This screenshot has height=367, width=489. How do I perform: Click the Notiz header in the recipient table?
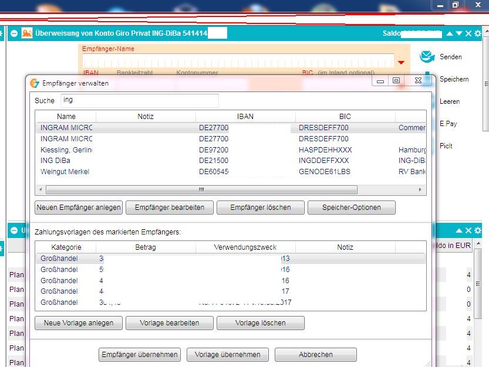[x=146, y=117]
